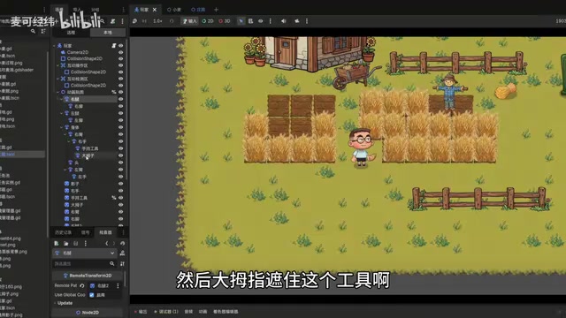566x318 pixels.
Task: Click the % unique-name icon on 动画贴图 row
Action: (114, 92)
